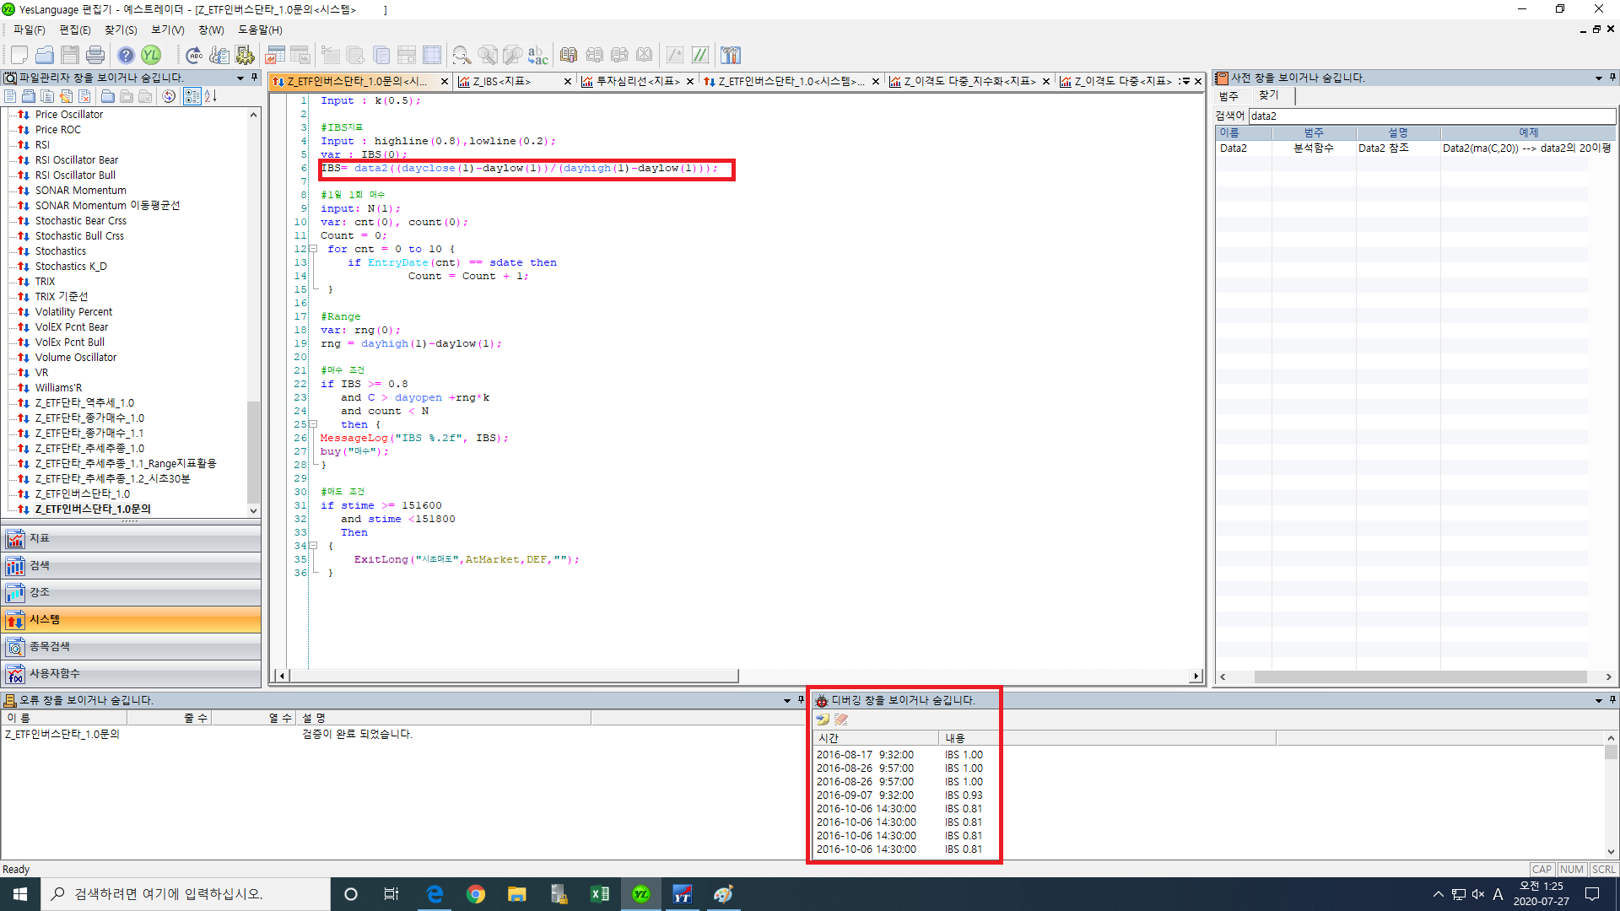Pin the file manager panel

click(254, 78)
